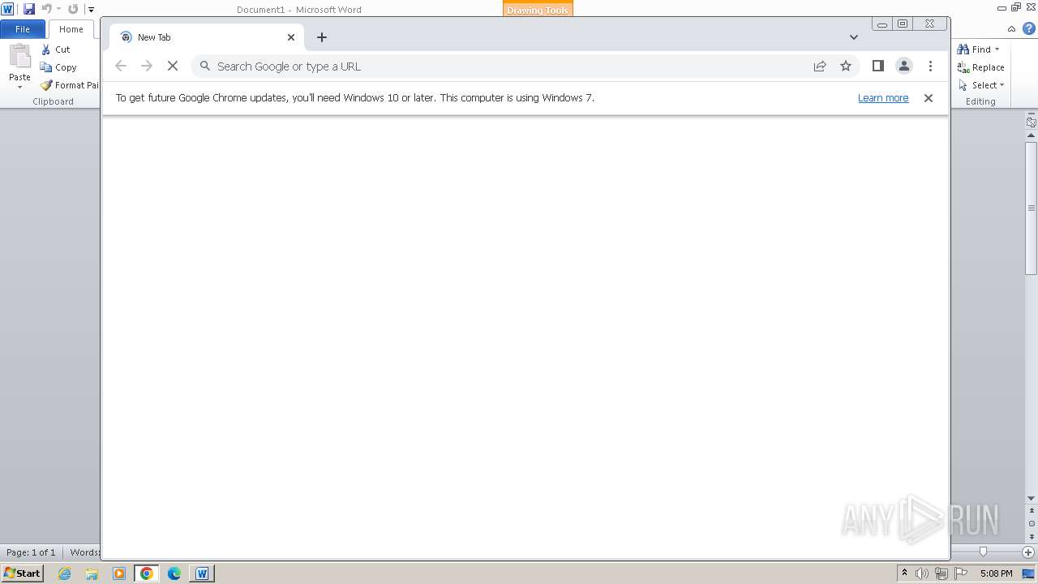Open the Word File tab
Screen dimensions: 1038x584
23,29
